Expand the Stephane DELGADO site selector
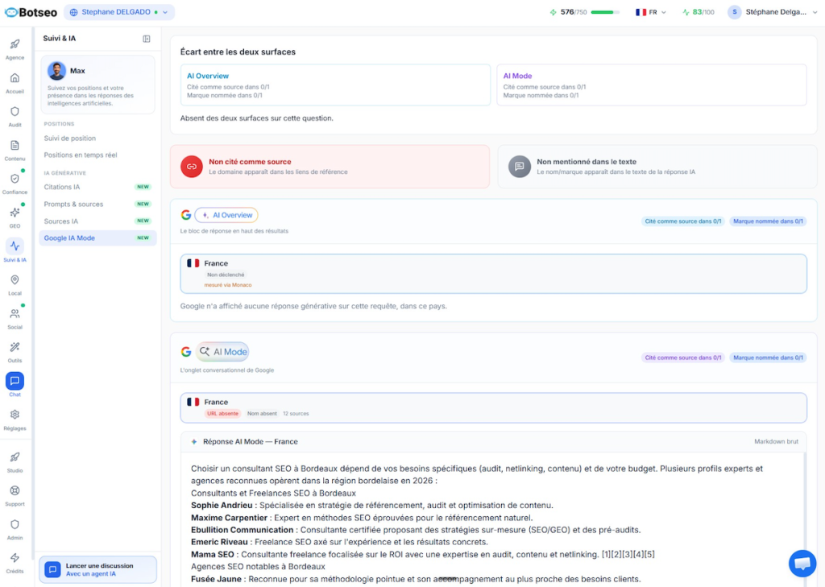 coord(119,12)
